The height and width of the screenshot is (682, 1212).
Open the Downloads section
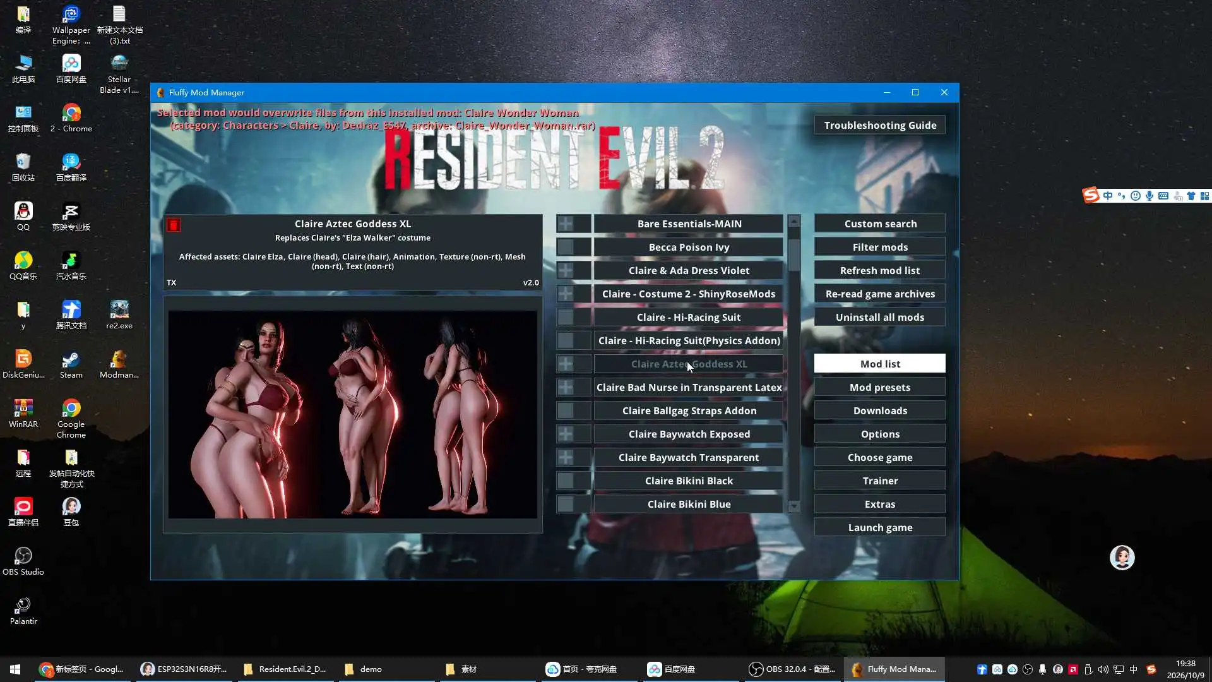coord(880,410)
